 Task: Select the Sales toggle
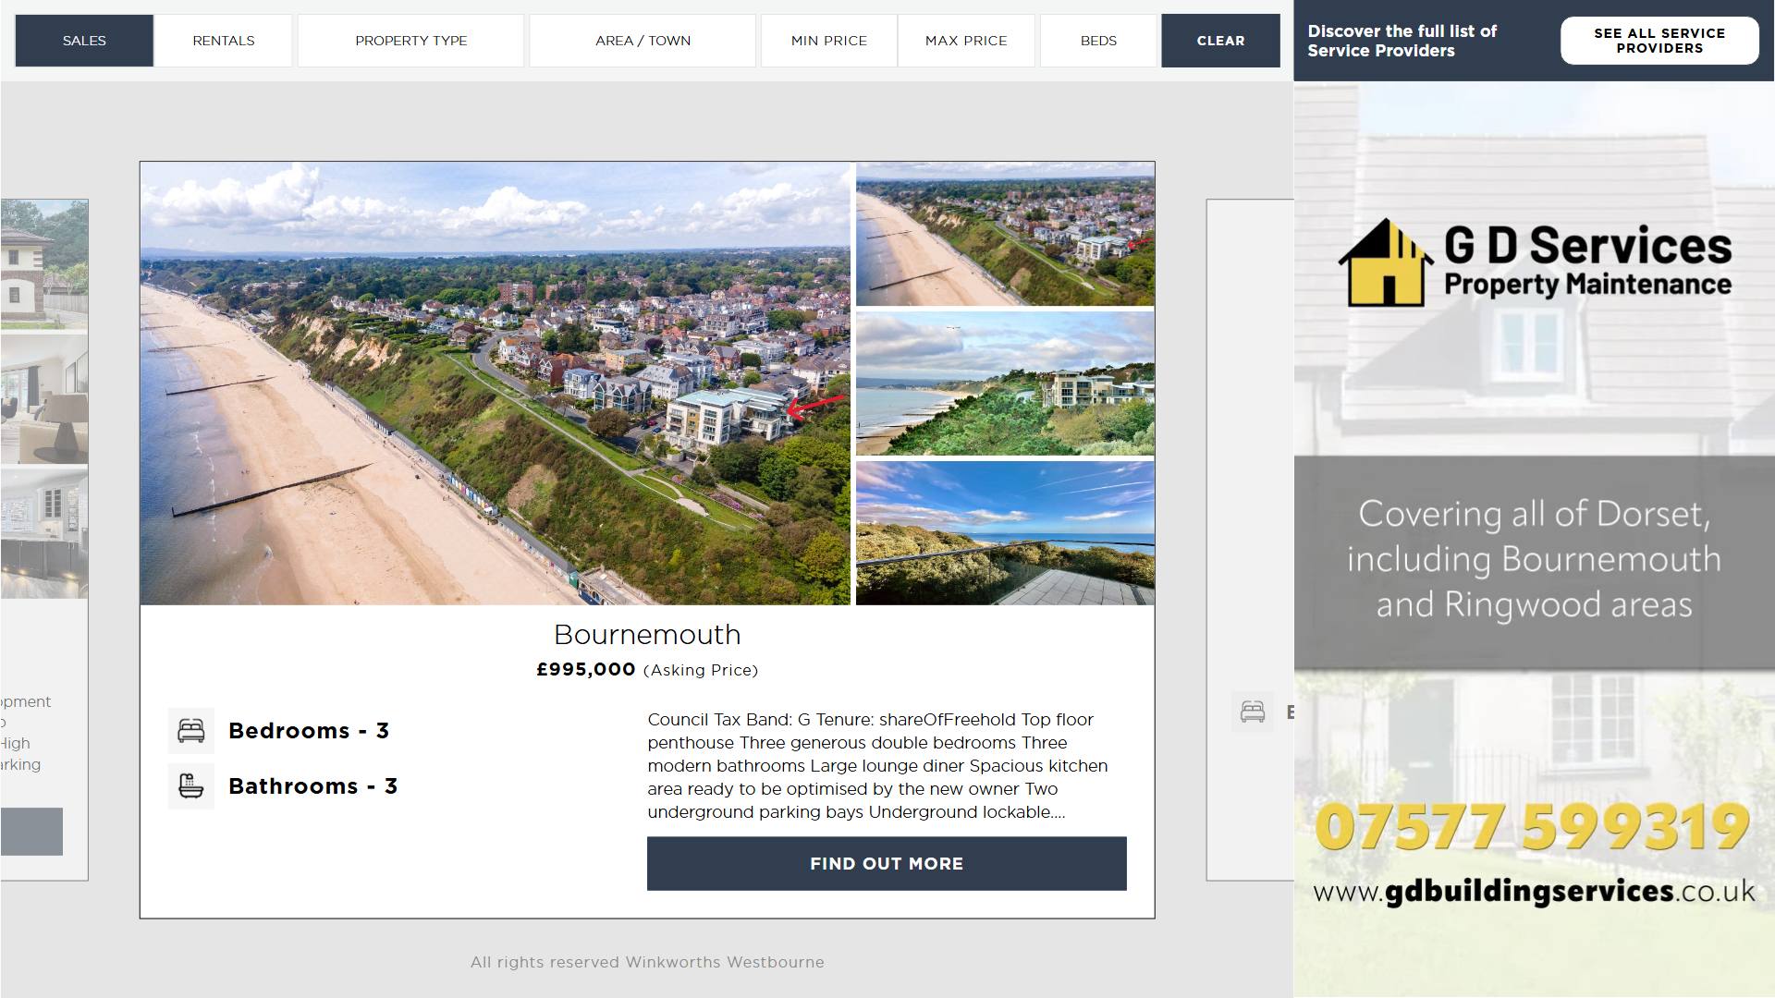tap(84, 41)
